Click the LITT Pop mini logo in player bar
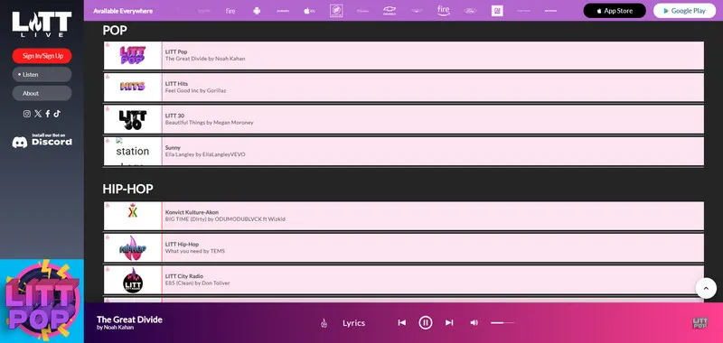Viewport: 723px width, 343px height. [700, 323]
